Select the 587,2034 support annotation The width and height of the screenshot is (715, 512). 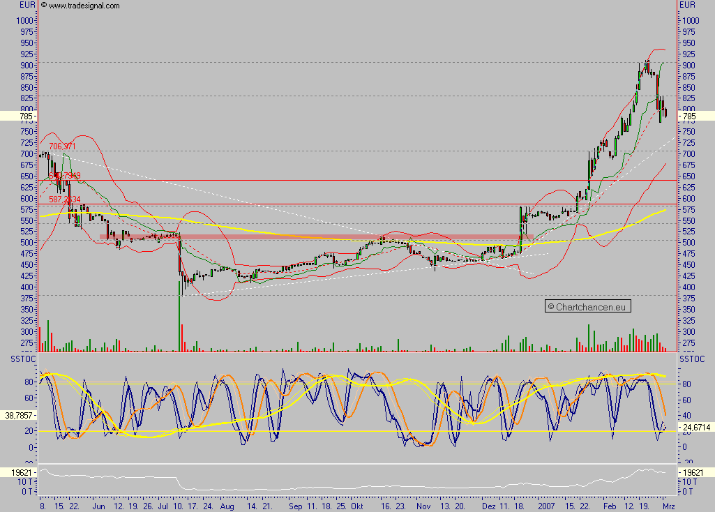pyautogui.click(x=63, y=200)
